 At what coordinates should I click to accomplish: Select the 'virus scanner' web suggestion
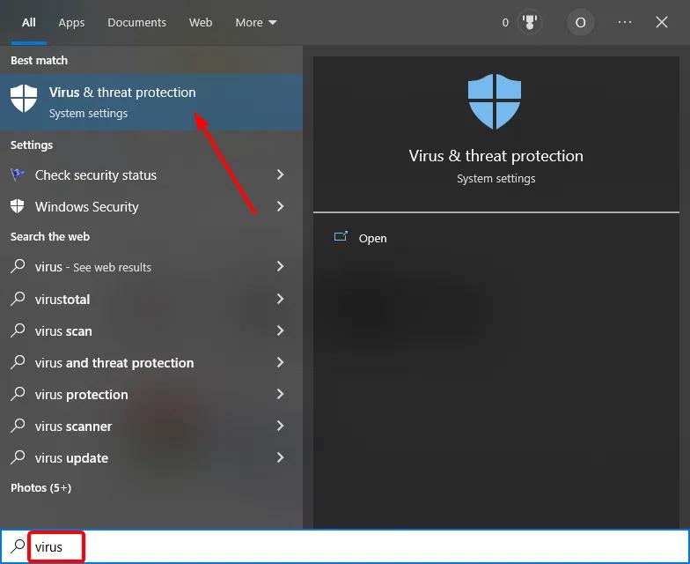pos(151,427)
